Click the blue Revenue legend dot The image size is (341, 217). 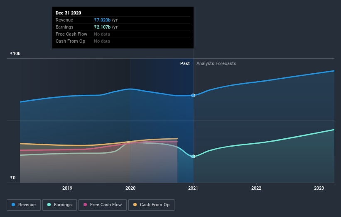tap(13, 205)
